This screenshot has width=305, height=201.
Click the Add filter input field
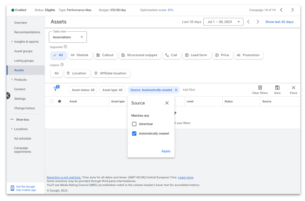pyautogui.click(x=189, y=90)
